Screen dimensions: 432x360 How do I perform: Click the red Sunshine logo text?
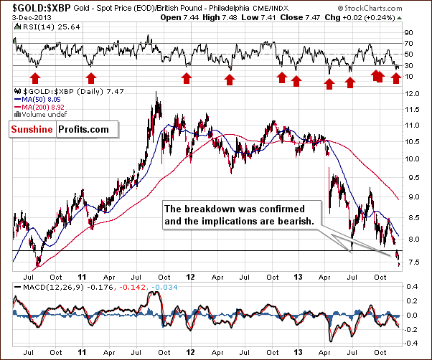32,129
